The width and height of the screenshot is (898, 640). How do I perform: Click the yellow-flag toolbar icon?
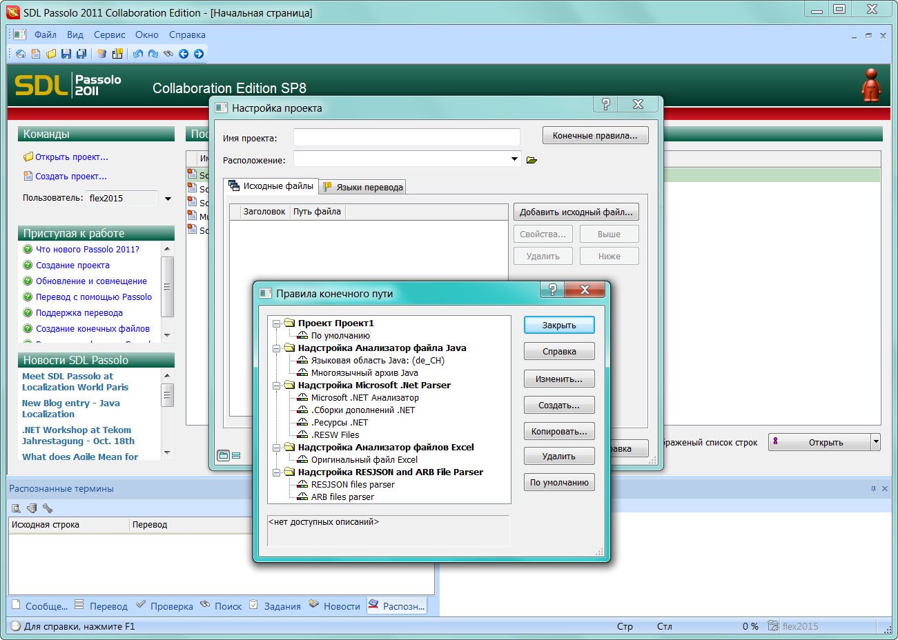[x=117, y=54]
